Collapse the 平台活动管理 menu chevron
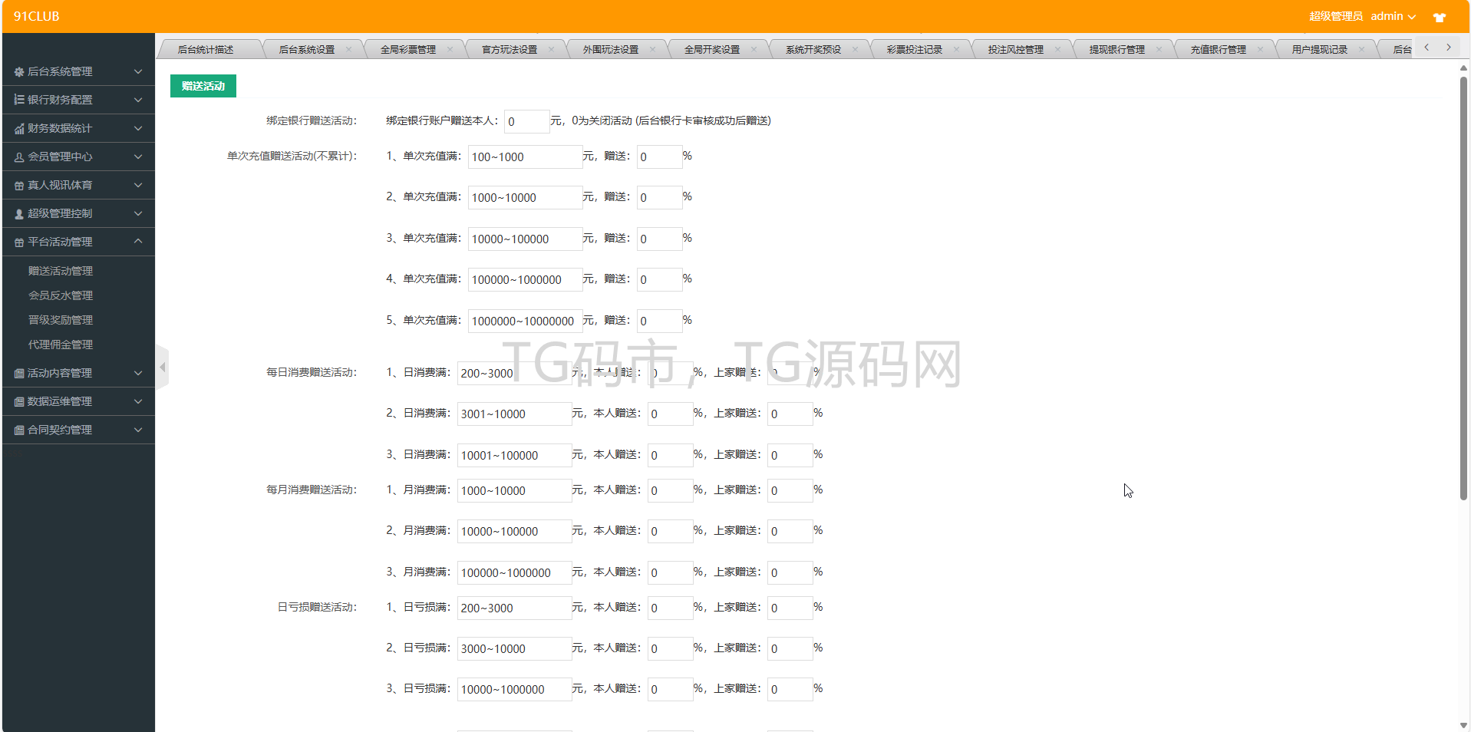The image size is (1471, 732). pos(138,241)
